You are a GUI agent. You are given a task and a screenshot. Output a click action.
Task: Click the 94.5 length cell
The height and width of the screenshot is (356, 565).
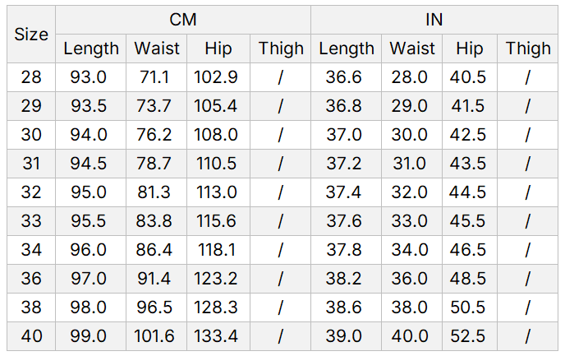click(91, 164)
